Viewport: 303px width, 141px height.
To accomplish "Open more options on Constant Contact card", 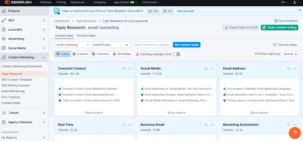I will pos(130,69).
